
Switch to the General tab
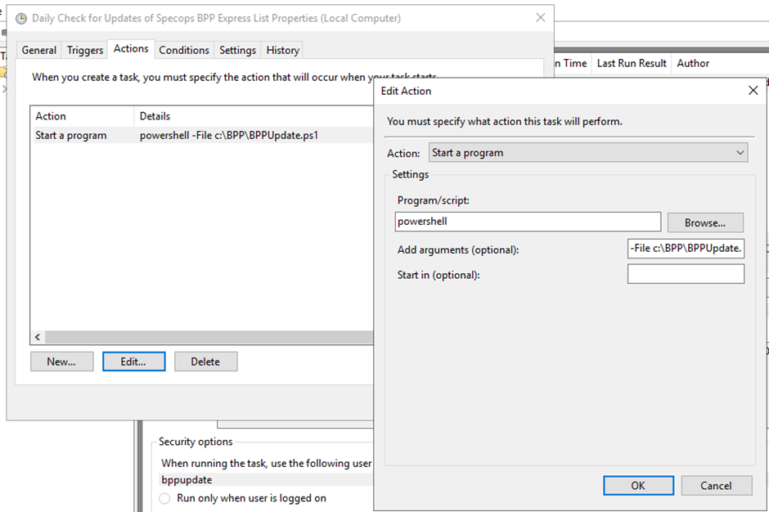tap(38, 50)
